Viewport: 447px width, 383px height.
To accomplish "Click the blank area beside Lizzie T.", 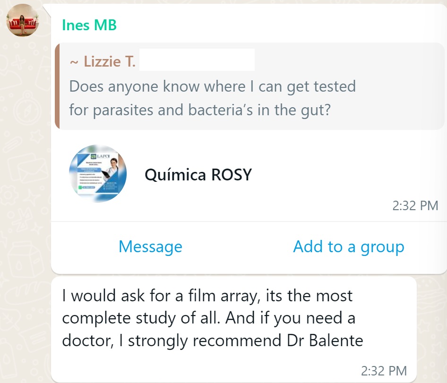I will pos(197,60).
